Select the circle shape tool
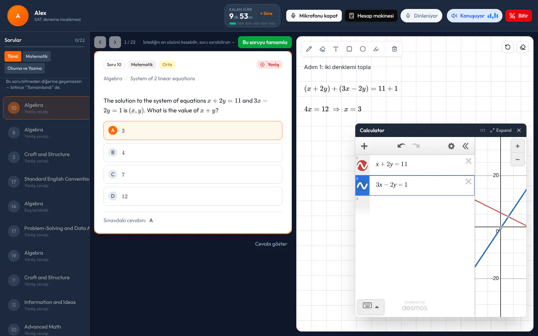 [x=363, y=49]
